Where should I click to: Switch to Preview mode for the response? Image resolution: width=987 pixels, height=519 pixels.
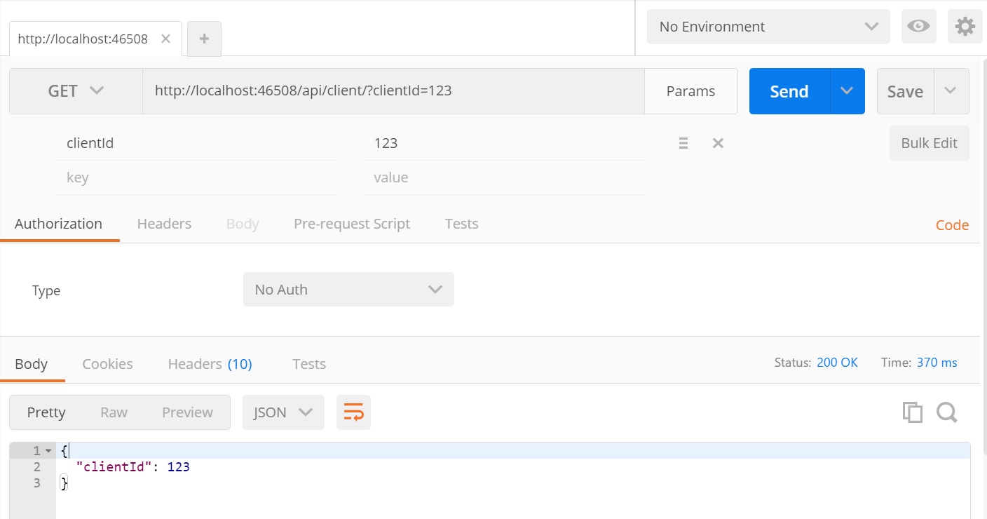click(186, 412)
